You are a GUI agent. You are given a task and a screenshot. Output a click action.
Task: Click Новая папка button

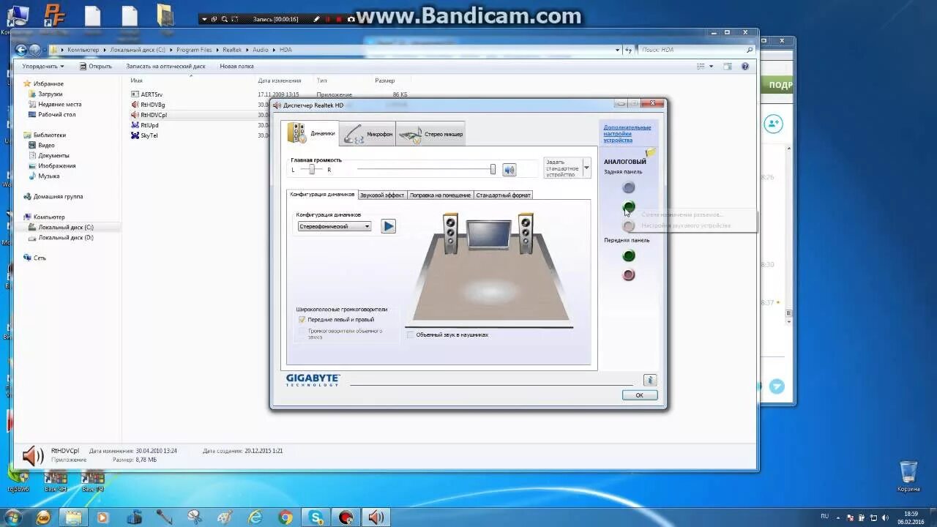236,66
